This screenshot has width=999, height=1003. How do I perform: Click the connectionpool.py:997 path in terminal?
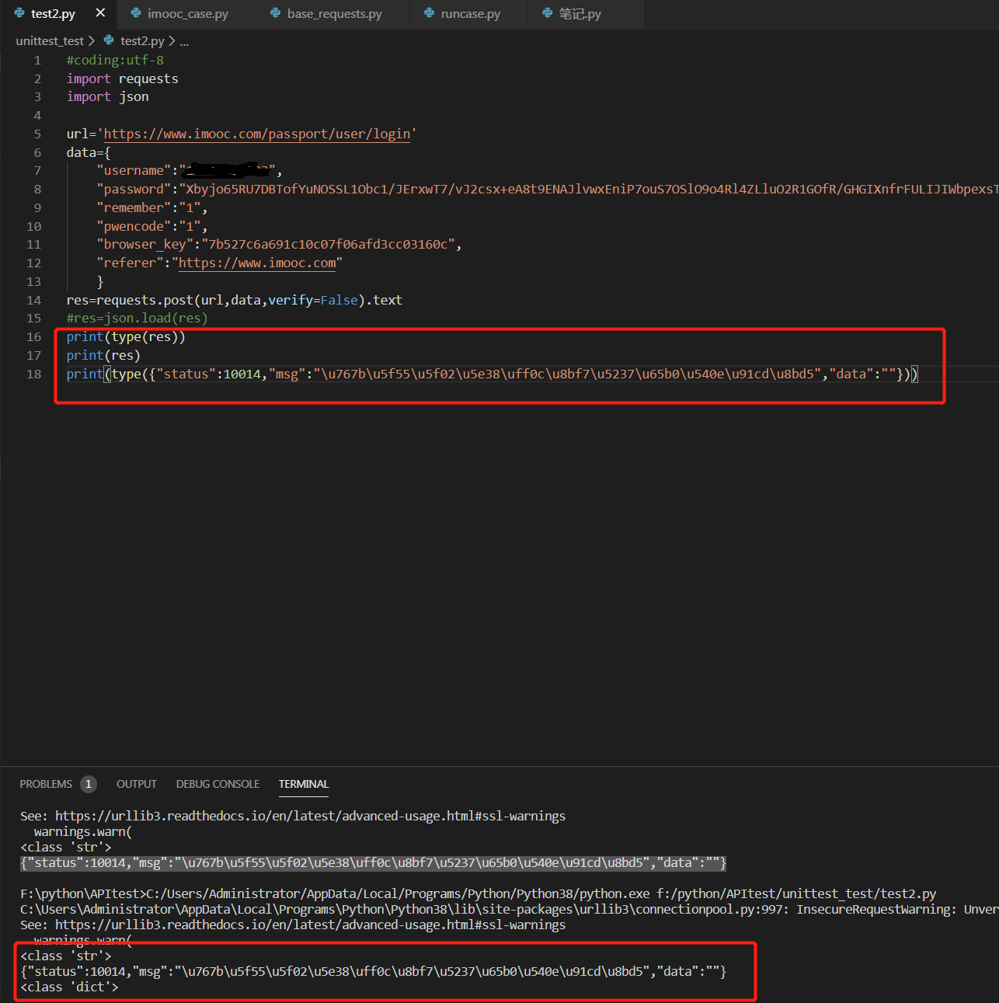click(402, 909)
